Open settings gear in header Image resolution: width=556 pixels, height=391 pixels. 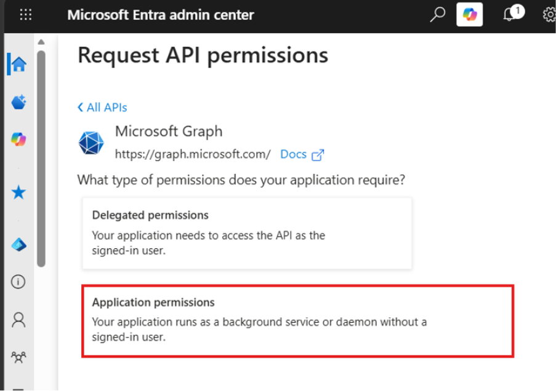[x=550, y=15]
